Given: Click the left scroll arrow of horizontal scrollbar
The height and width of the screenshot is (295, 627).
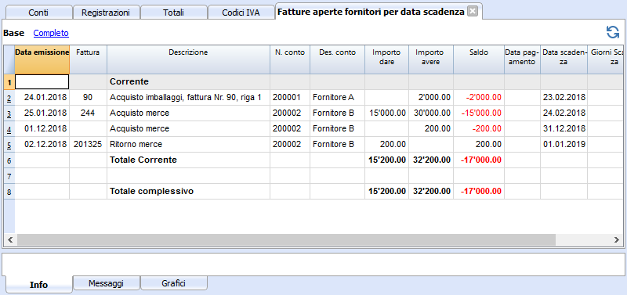Looking at the screenshot, I should click(10, 239).
